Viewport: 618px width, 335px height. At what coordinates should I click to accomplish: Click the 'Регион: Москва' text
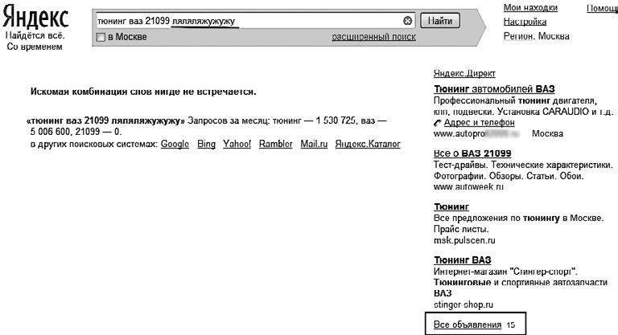536,36
